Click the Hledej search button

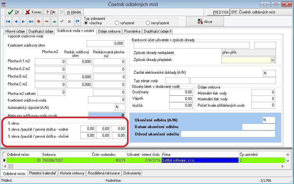click(x=74, y=12)
